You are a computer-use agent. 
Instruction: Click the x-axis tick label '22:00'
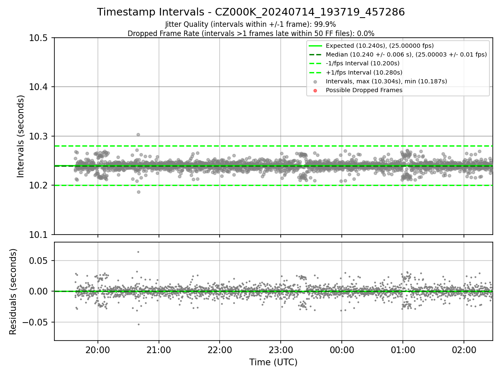pos(220,350)
